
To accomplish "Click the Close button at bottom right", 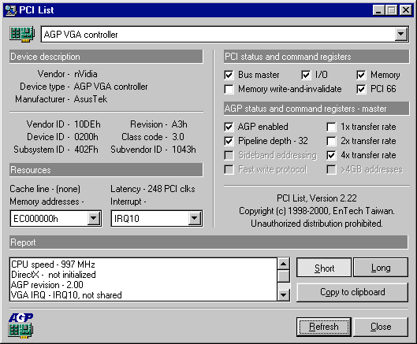I will point(381,327).
